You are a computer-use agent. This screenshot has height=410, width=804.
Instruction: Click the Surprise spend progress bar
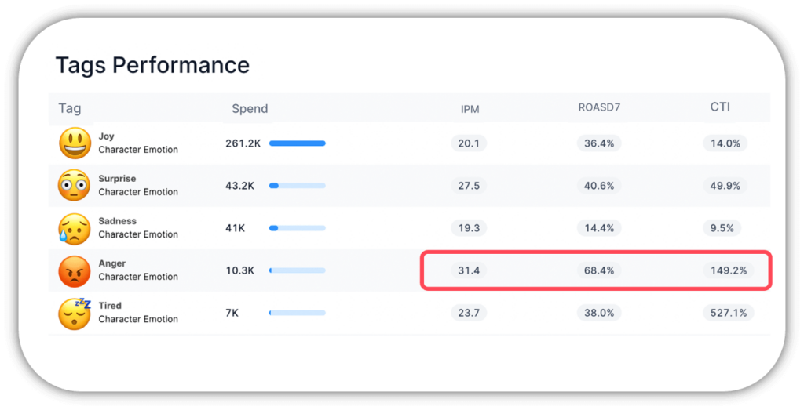[x=297, y=186]
